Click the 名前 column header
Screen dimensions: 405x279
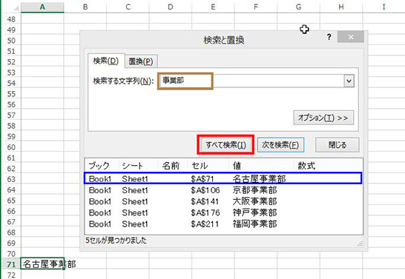[173, 166]
